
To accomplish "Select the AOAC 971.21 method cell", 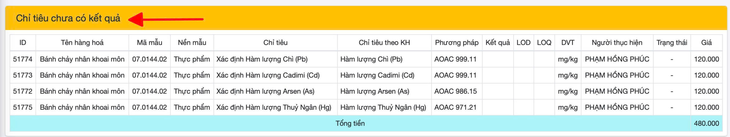I will point(455,107).
